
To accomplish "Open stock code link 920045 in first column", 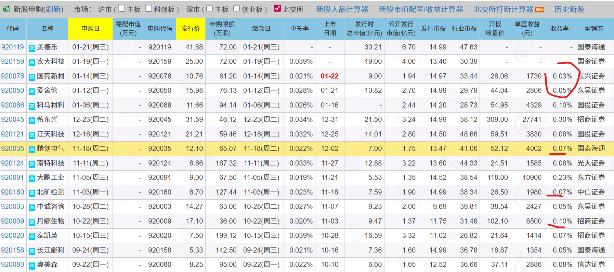I will click(x=13, y=119).
